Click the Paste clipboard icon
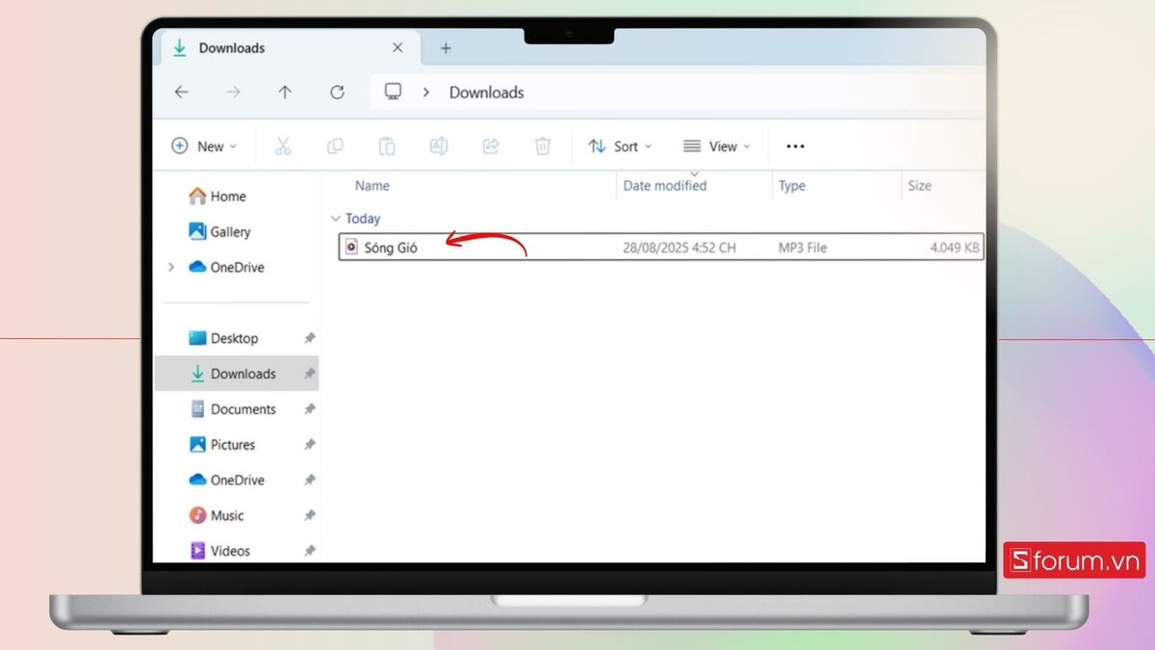1155x650 pixels. [x=387, y=146]
